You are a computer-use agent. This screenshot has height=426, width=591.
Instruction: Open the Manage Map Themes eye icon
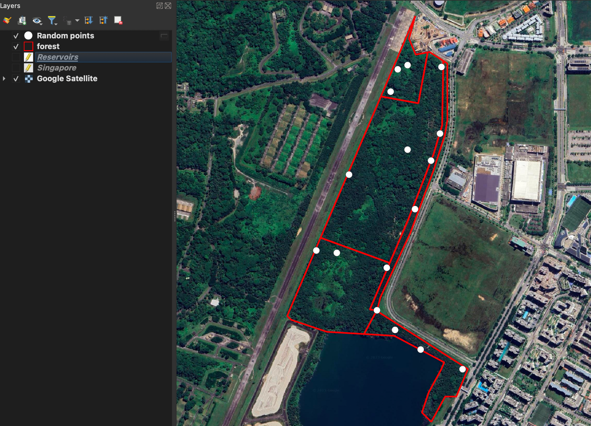37,20
